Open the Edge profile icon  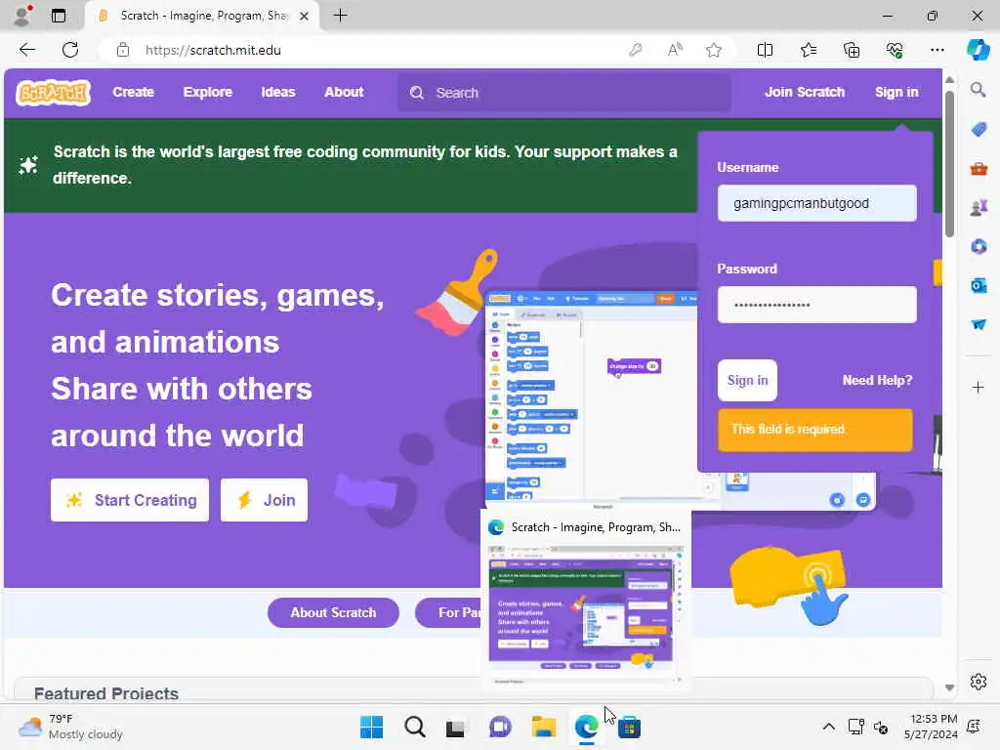coord(22,16)
